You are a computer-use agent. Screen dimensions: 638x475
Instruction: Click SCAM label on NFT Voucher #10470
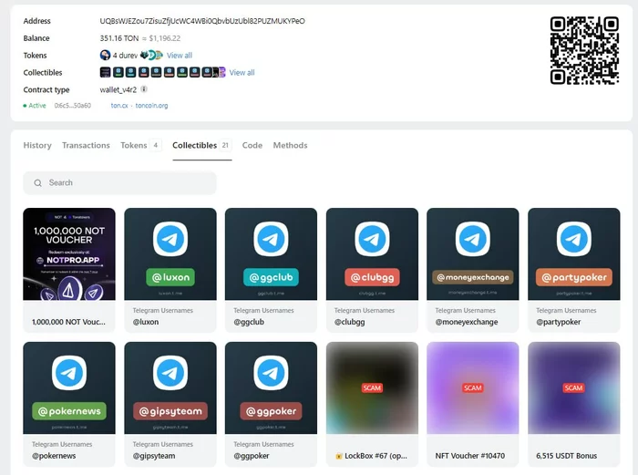473,387
